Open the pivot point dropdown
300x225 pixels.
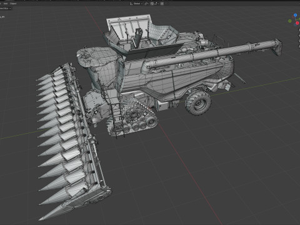[147, 4]
